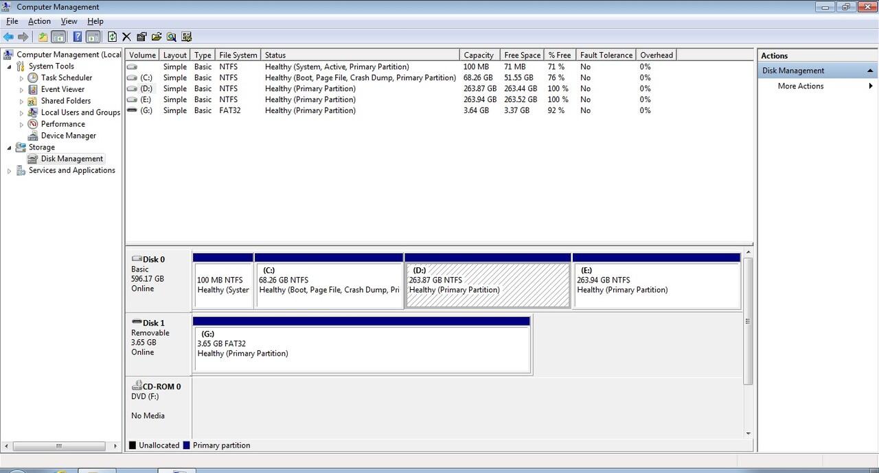Screen dimensions: 879x473
Task: Expand the Task Scheduler node arrow
Action: click(21, 78)
